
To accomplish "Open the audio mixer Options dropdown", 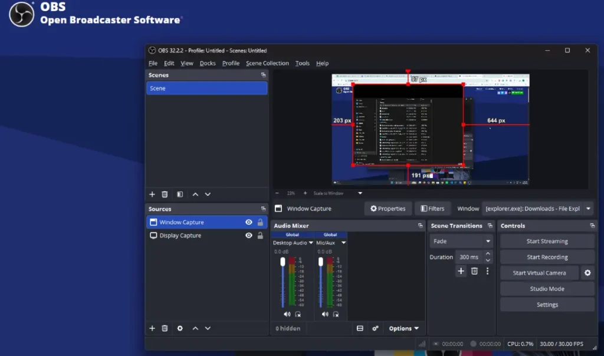I will [403, 328].
